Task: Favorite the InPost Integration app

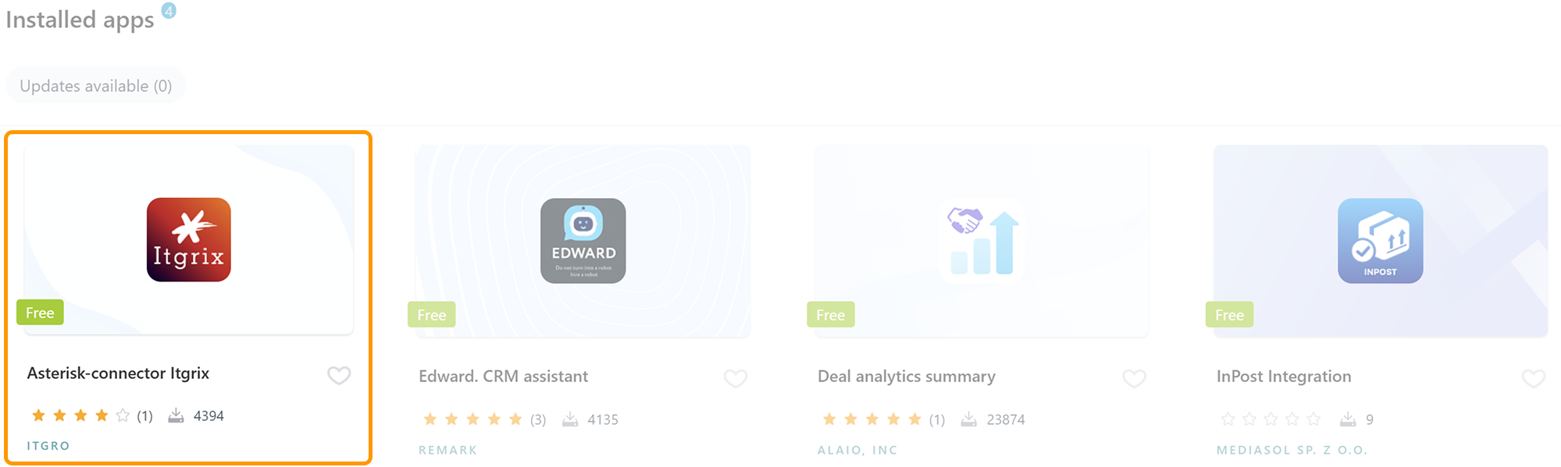Action: click(1533, 378)
